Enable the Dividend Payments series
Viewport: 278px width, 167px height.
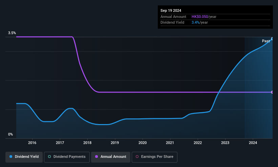(x=67, y=157)
